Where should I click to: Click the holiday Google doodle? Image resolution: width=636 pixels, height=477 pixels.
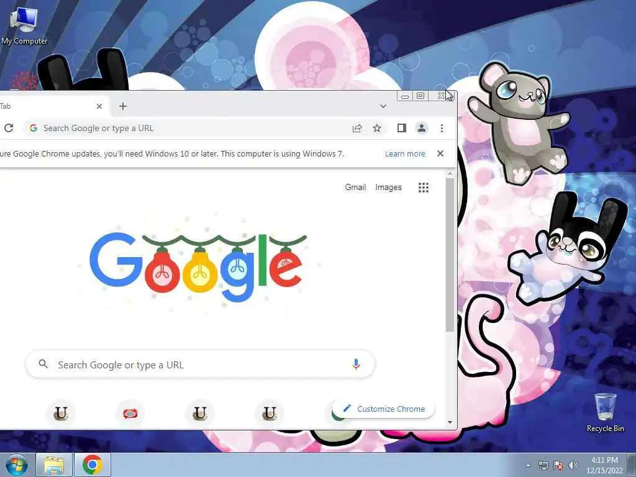198,267
